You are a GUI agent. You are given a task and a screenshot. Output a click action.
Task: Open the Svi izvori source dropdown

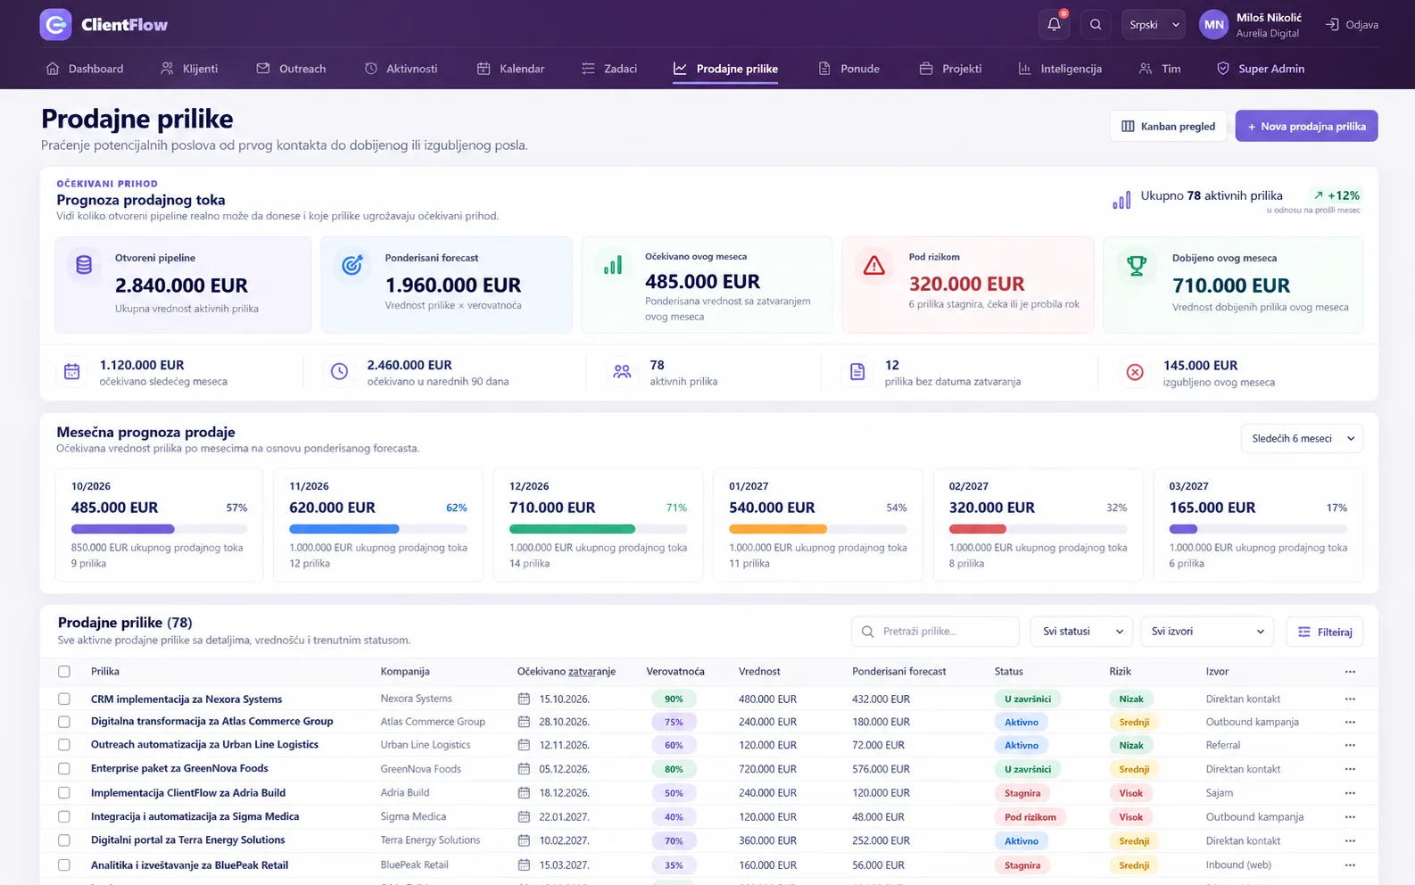coord(1207,631)
